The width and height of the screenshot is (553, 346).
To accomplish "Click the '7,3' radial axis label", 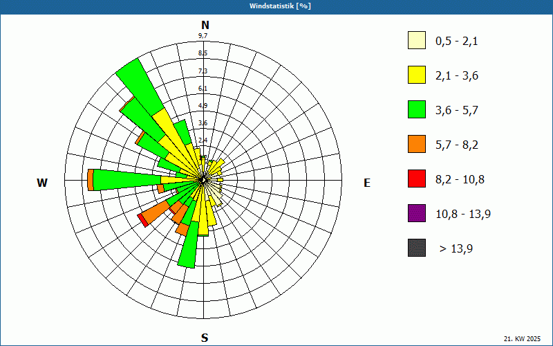I will (x=203, y=71).
